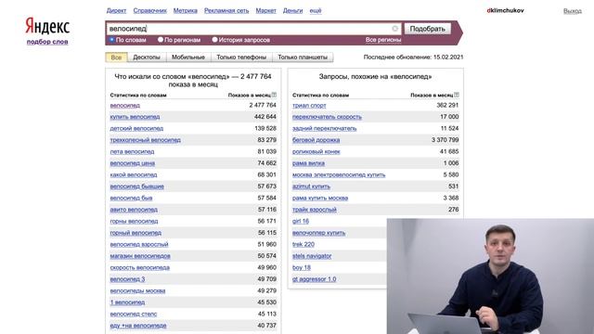Switch to the Все devices tab
594x334 pixels.
116,58
